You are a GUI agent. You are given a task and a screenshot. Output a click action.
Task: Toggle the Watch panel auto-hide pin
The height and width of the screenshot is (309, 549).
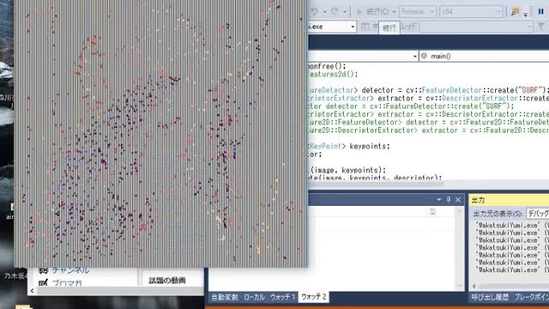pyautogui.click(x=449, y=200)
